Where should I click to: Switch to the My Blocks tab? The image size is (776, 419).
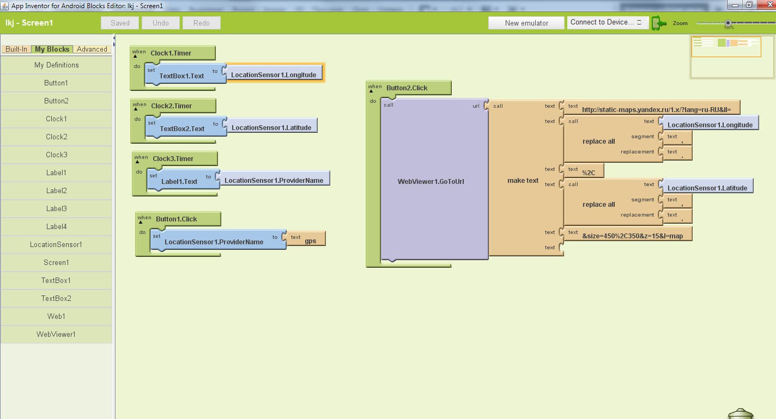(x=52, y=49)
